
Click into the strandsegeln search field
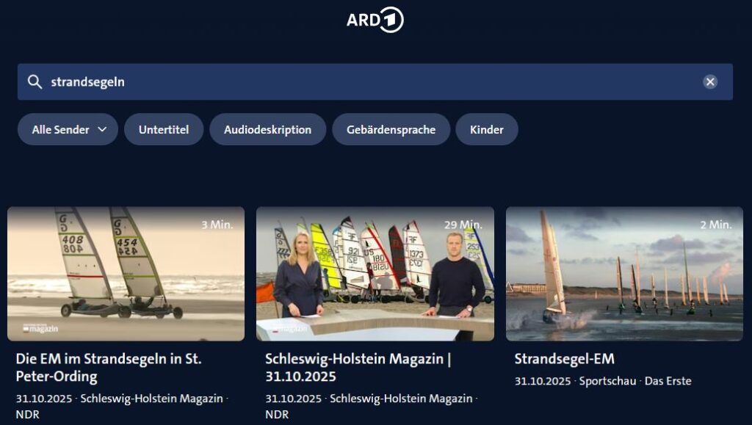pyautogui.click(x=375, y=82)
